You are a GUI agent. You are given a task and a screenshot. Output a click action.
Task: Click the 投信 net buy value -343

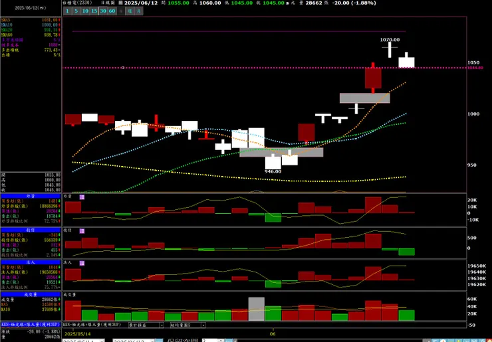[x=53, y=235]
